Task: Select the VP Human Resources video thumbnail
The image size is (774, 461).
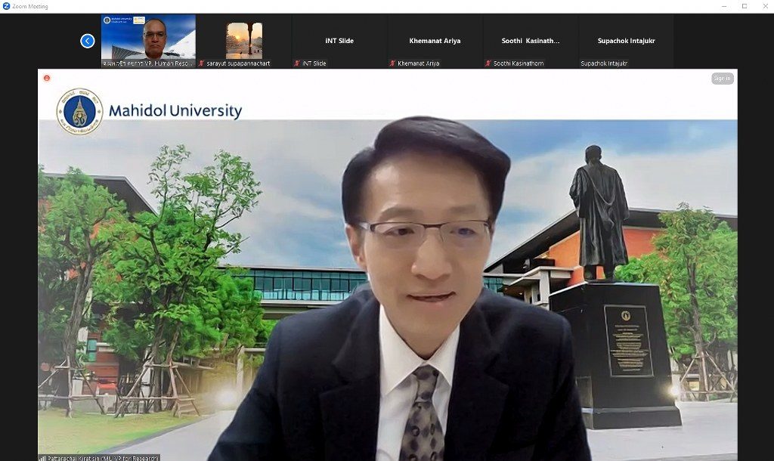Action: pos(148,38)
